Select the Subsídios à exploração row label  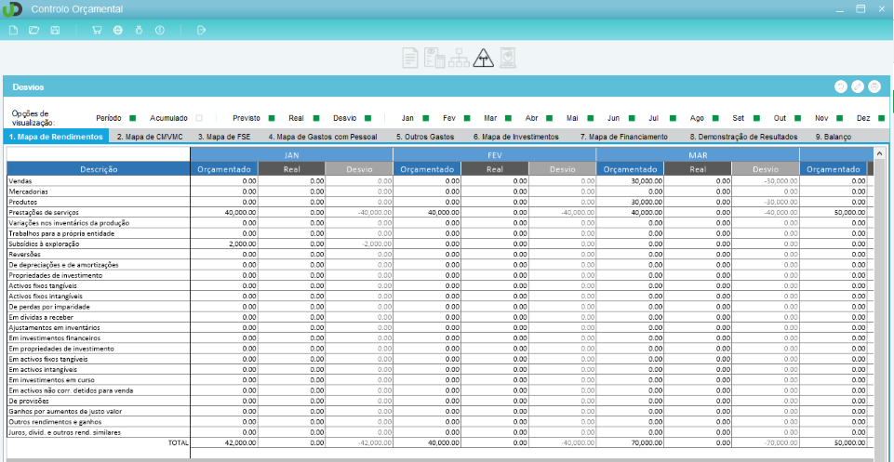(x=44, y=244)
